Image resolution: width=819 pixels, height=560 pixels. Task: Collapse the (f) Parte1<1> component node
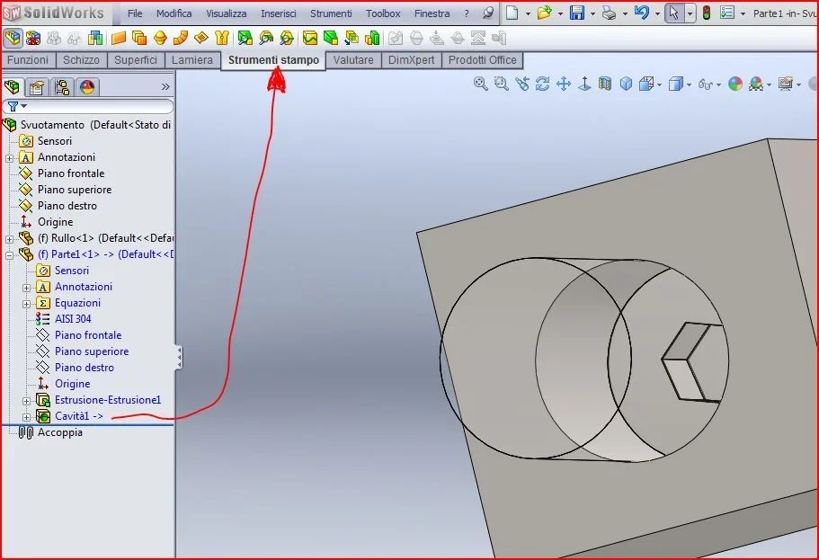click(x=9, y=255)
